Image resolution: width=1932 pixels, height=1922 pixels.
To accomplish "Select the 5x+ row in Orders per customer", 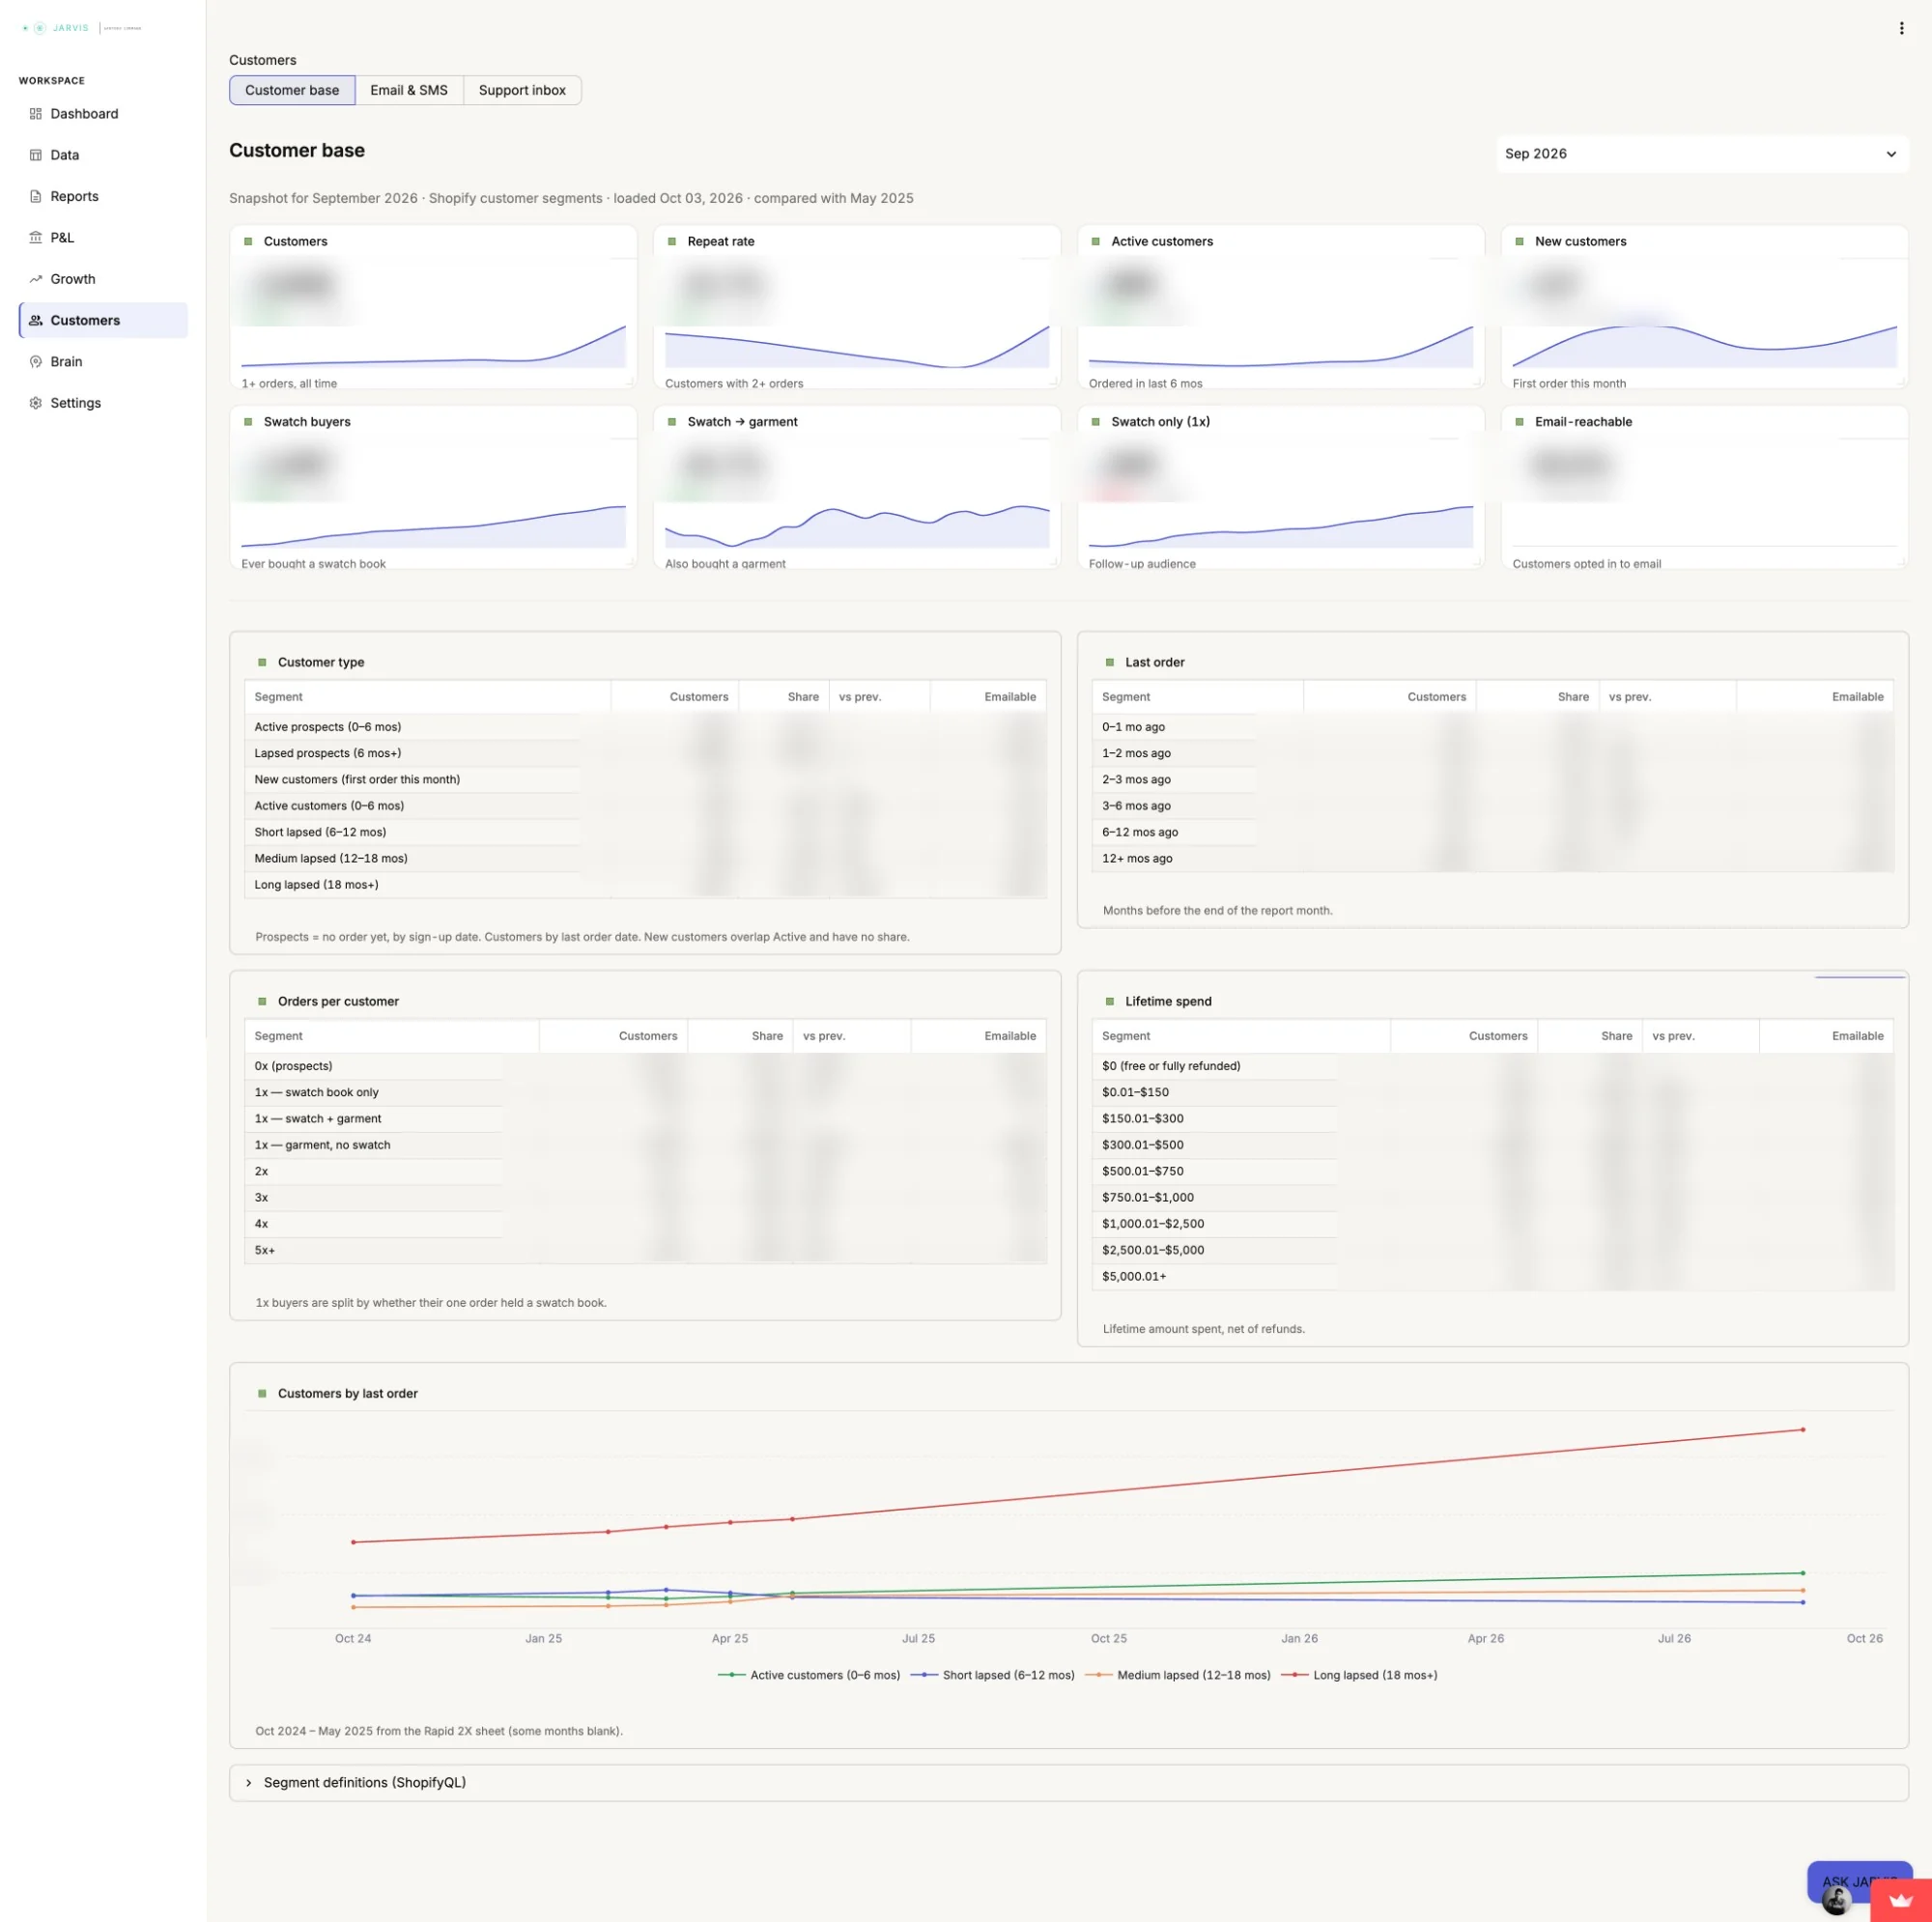I will (x=645, y=1250).
